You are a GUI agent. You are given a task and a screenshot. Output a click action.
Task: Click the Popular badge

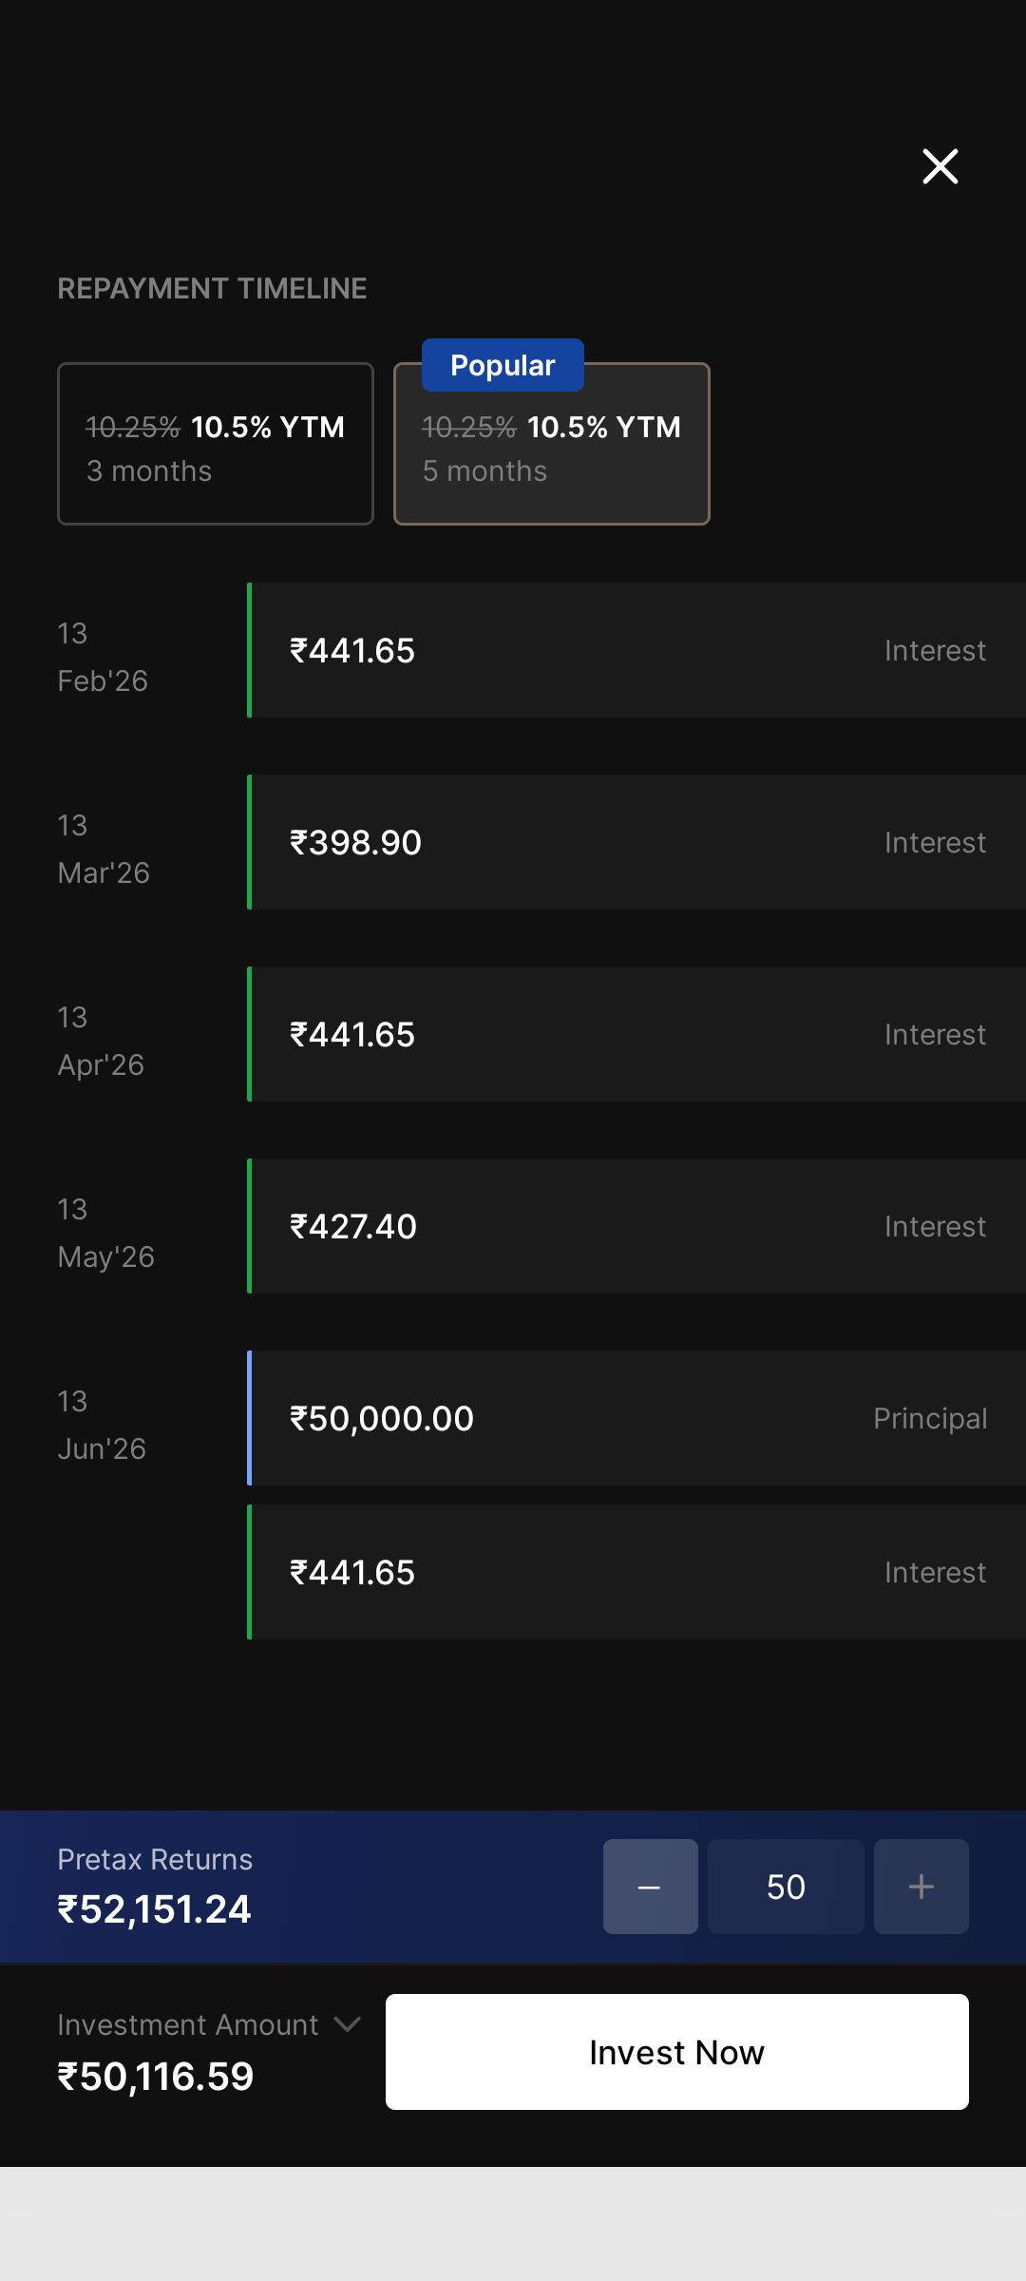pos(503,366)
